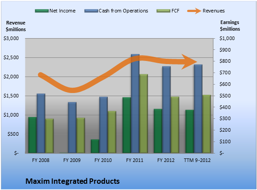Select the FY 2009 FCF bar
Image resolution: width=257 pixels, height=190 pixels.
point(81,135)
